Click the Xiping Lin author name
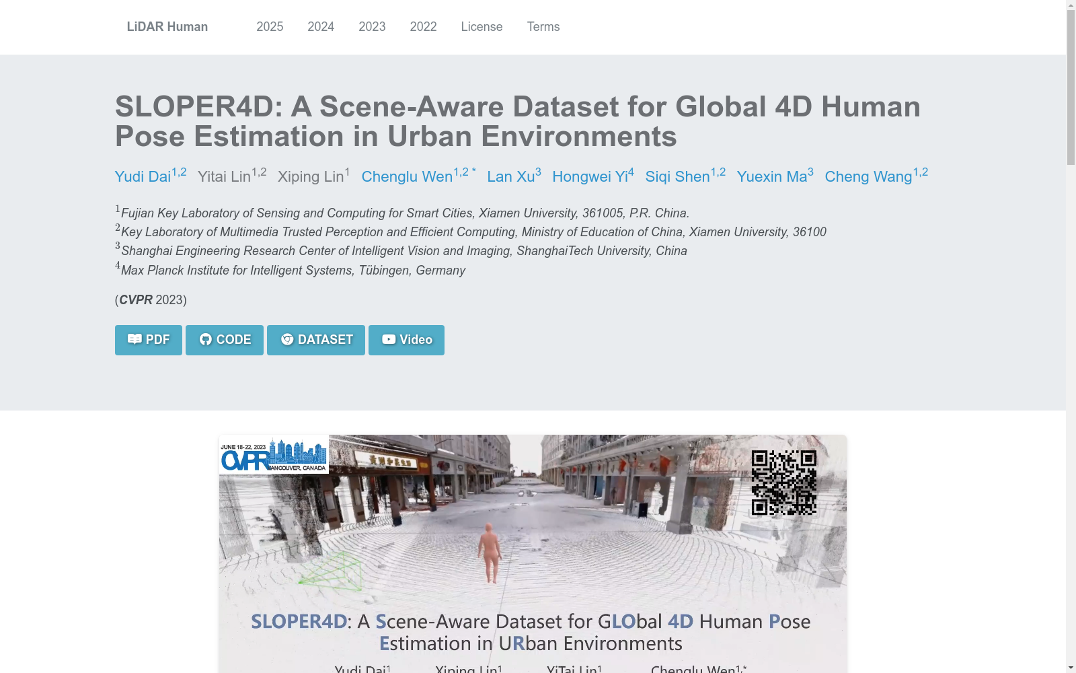Image resolution: width=1076 pixels, height=673 pixels. pyautogui.click(x=313, y=176)
